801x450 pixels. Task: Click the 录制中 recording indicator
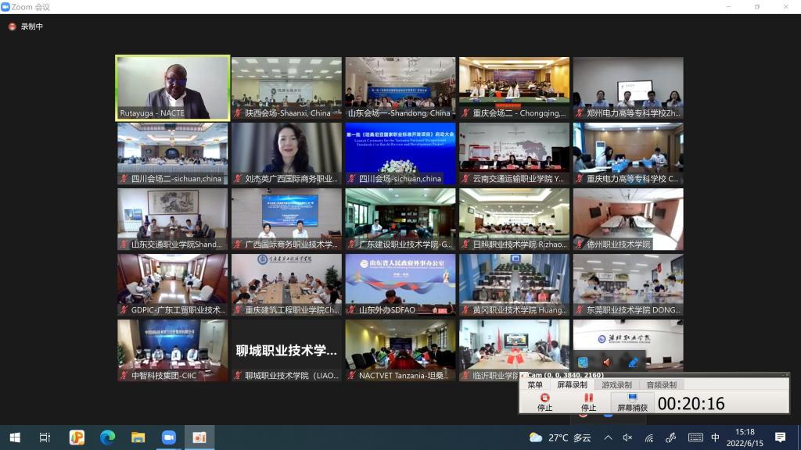point(26,27)
